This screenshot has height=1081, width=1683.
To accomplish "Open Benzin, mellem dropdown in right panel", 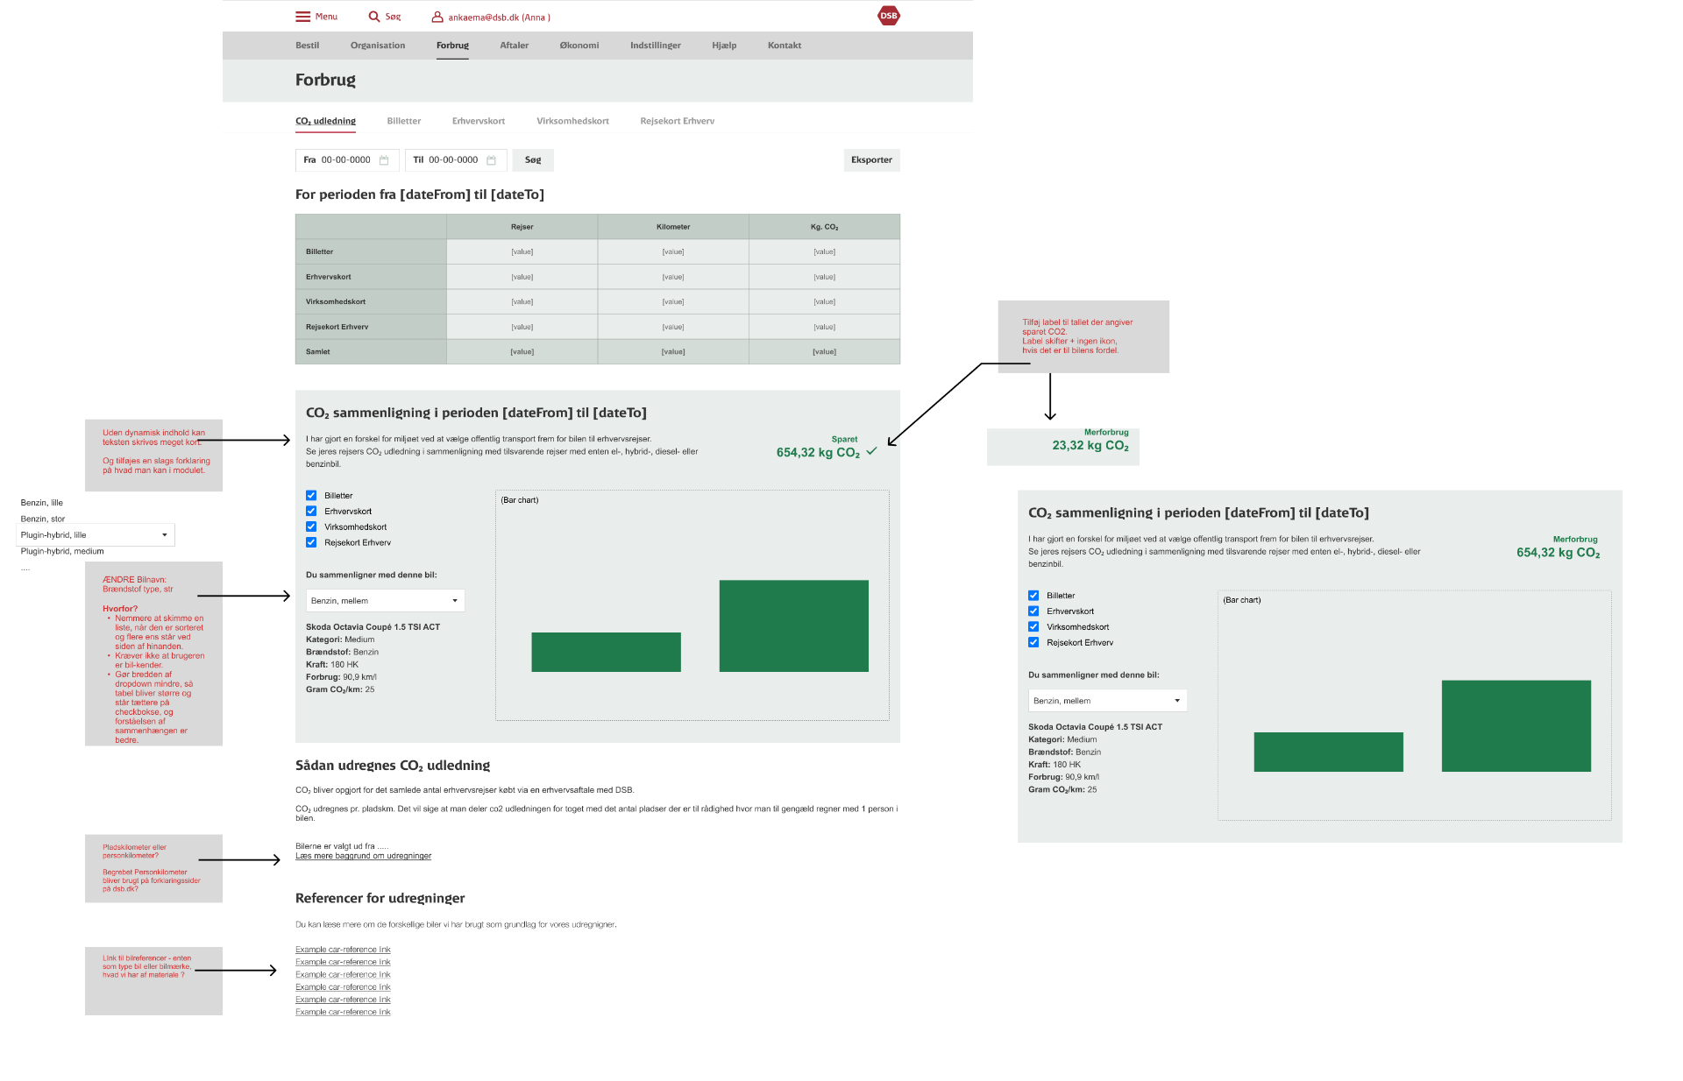I will (x=1107, y=700).
